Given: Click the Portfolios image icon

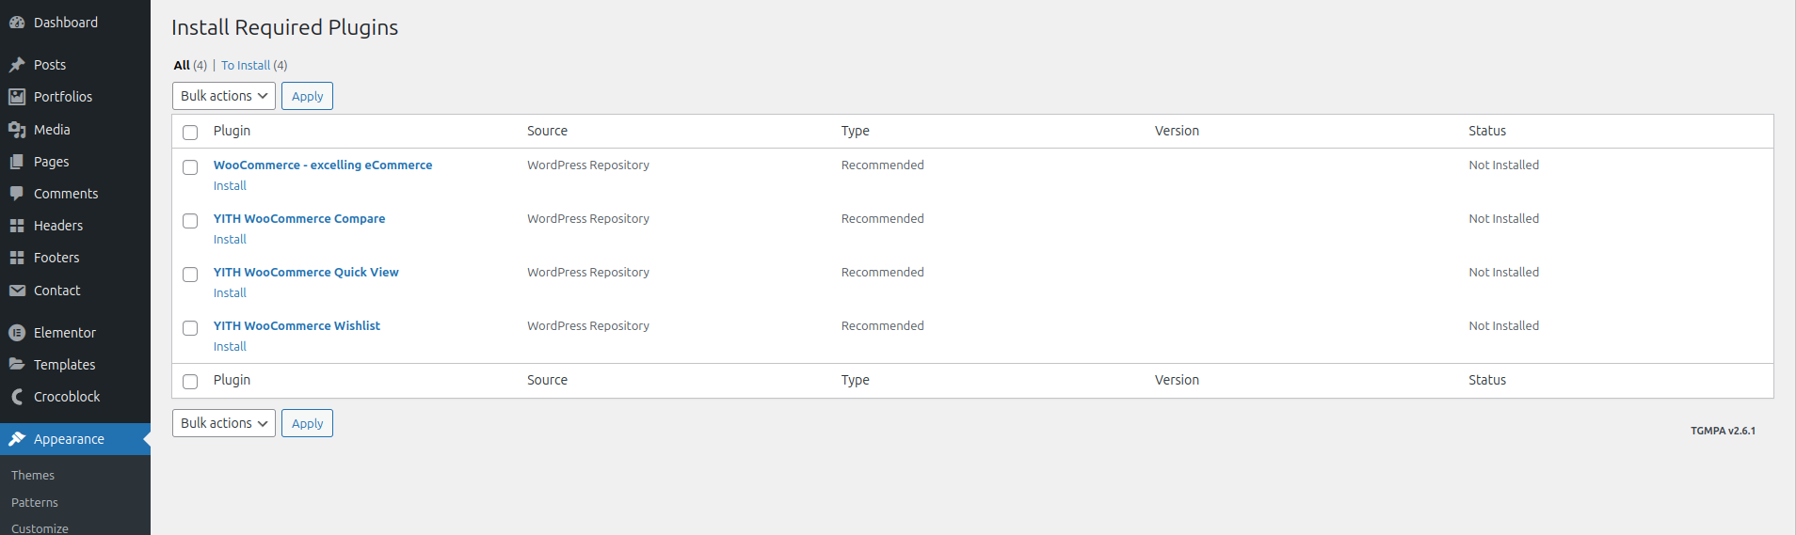Looking at the screenshot, I should (x=17, y=97).
